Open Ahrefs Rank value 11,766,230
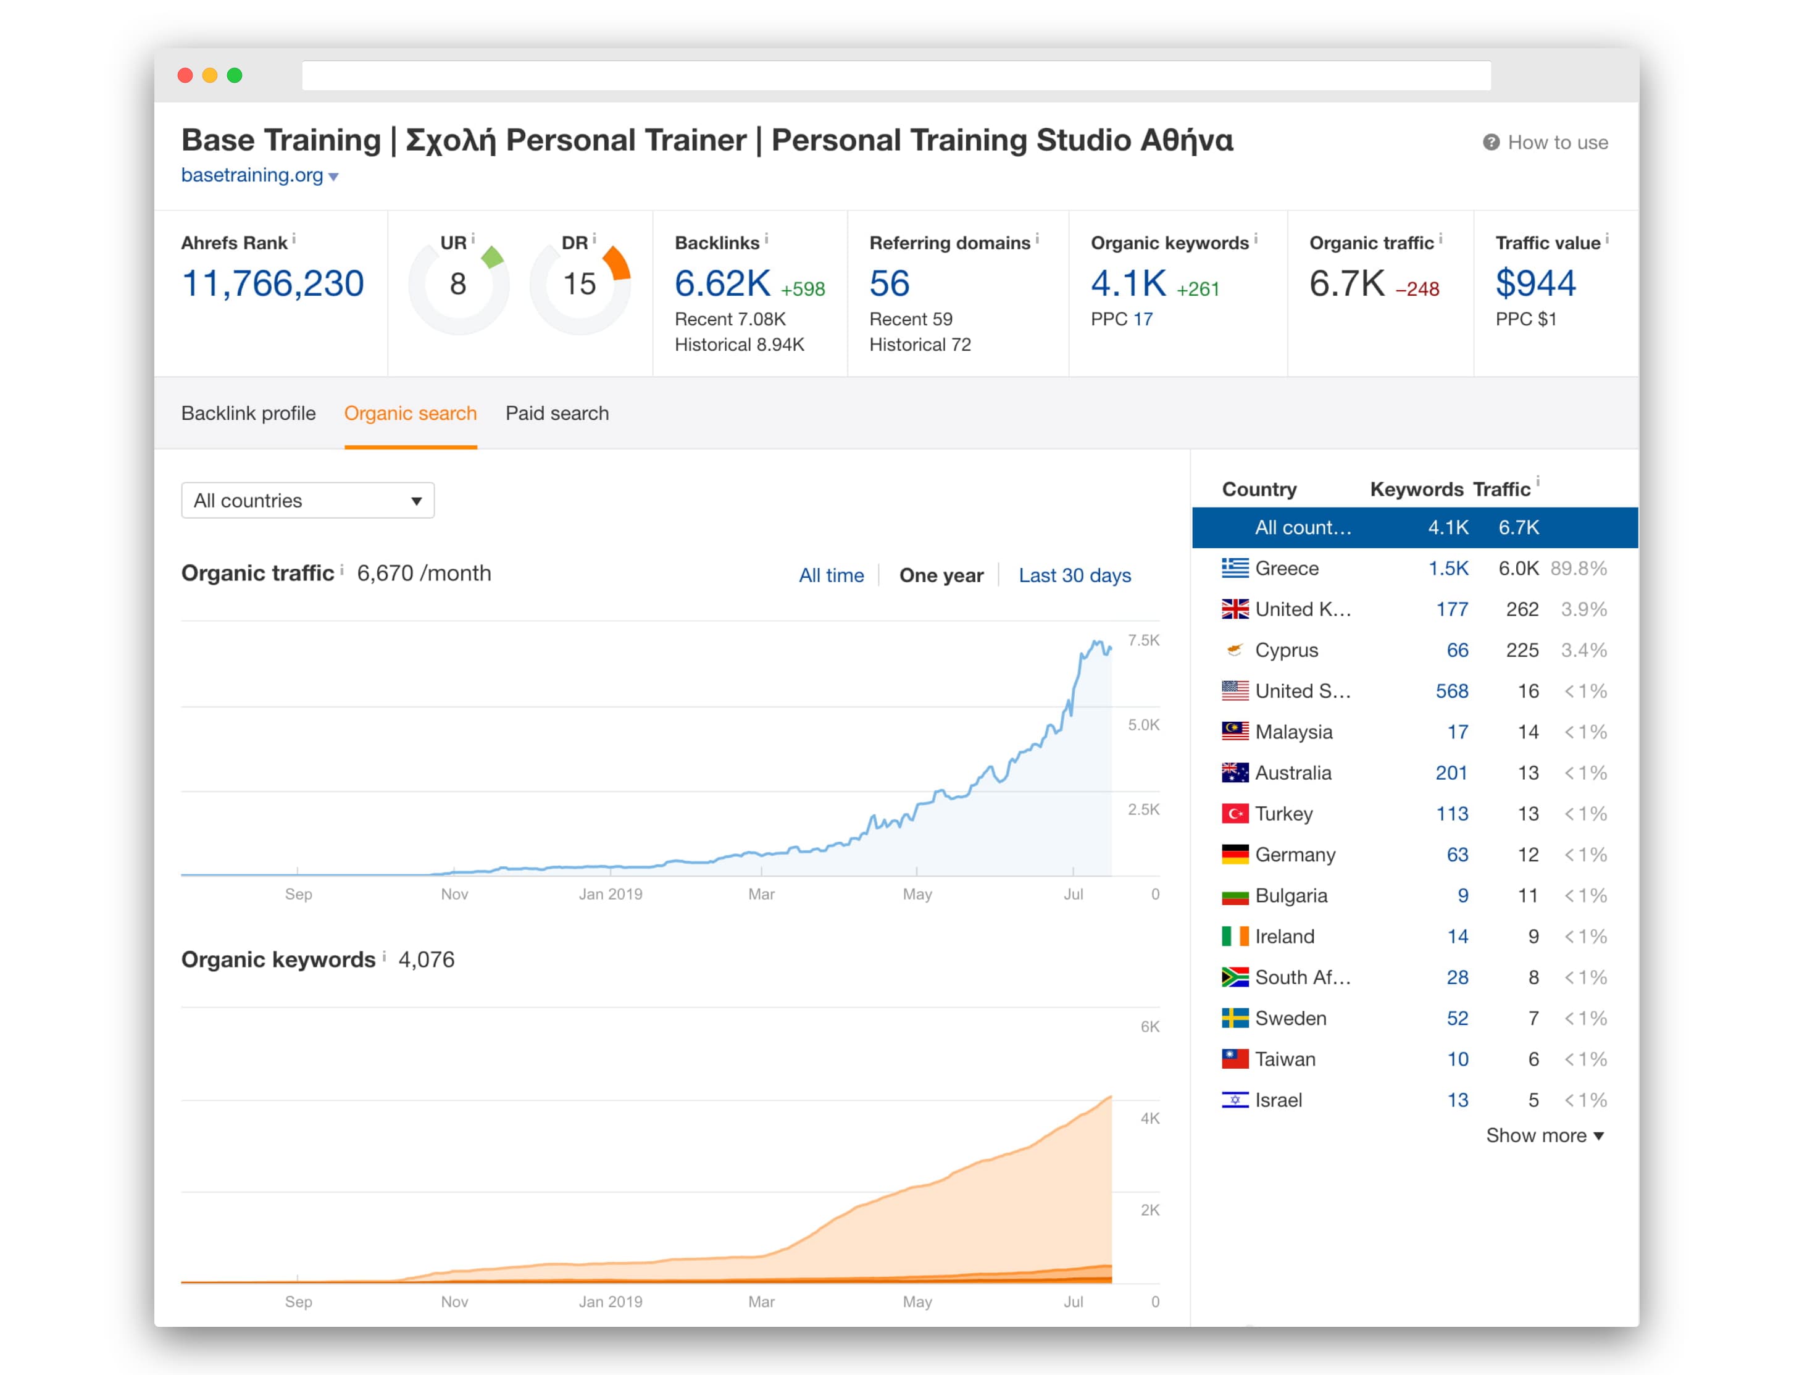The image size is (1794, 1375). pos(272,283)
